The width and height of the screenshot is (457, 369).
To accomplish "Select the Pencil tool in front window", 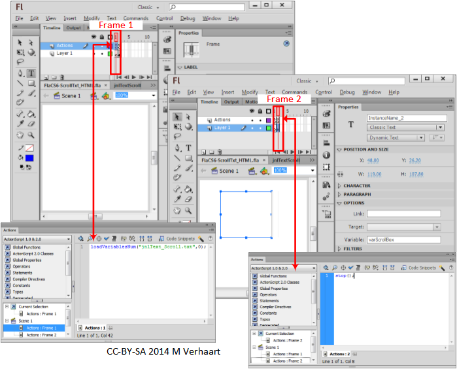I will pyautogui.click(x=177, y=167).
